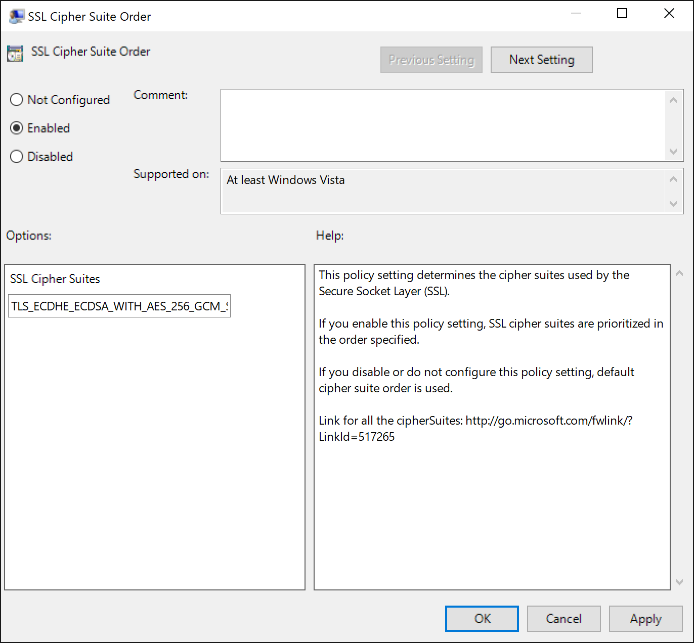Select the Enabled radio button
This screenshot has height=643, width=694.
point(16,128)
